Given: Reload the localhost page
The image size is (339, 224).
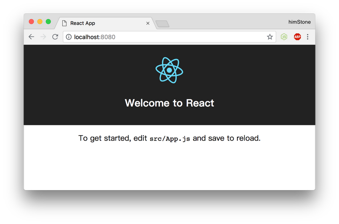Looking at the screenshot, I should pos(55,37).
